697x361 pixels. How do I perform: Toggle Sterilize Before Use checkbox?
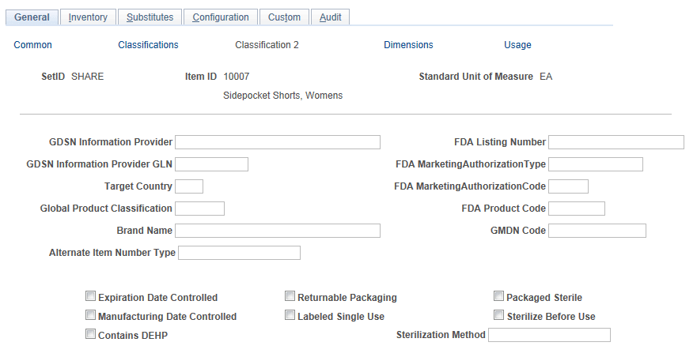(498, 316)
